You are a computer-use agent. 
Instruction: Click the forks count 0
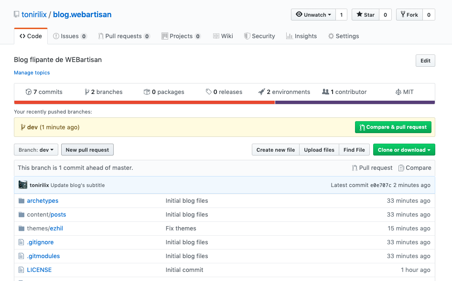429,15
